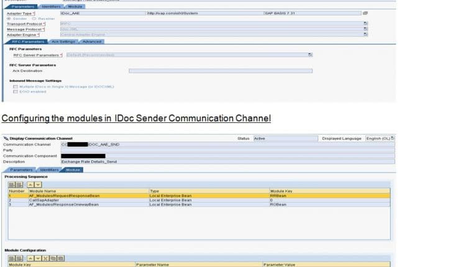This screenshot has height=267, width=466.
Task: Click insert row icon in Module Configuration toolbar
Action: click(x=12, y=258)
